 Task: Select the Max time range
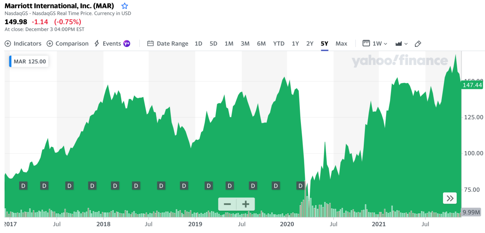(x=341, y=43)
